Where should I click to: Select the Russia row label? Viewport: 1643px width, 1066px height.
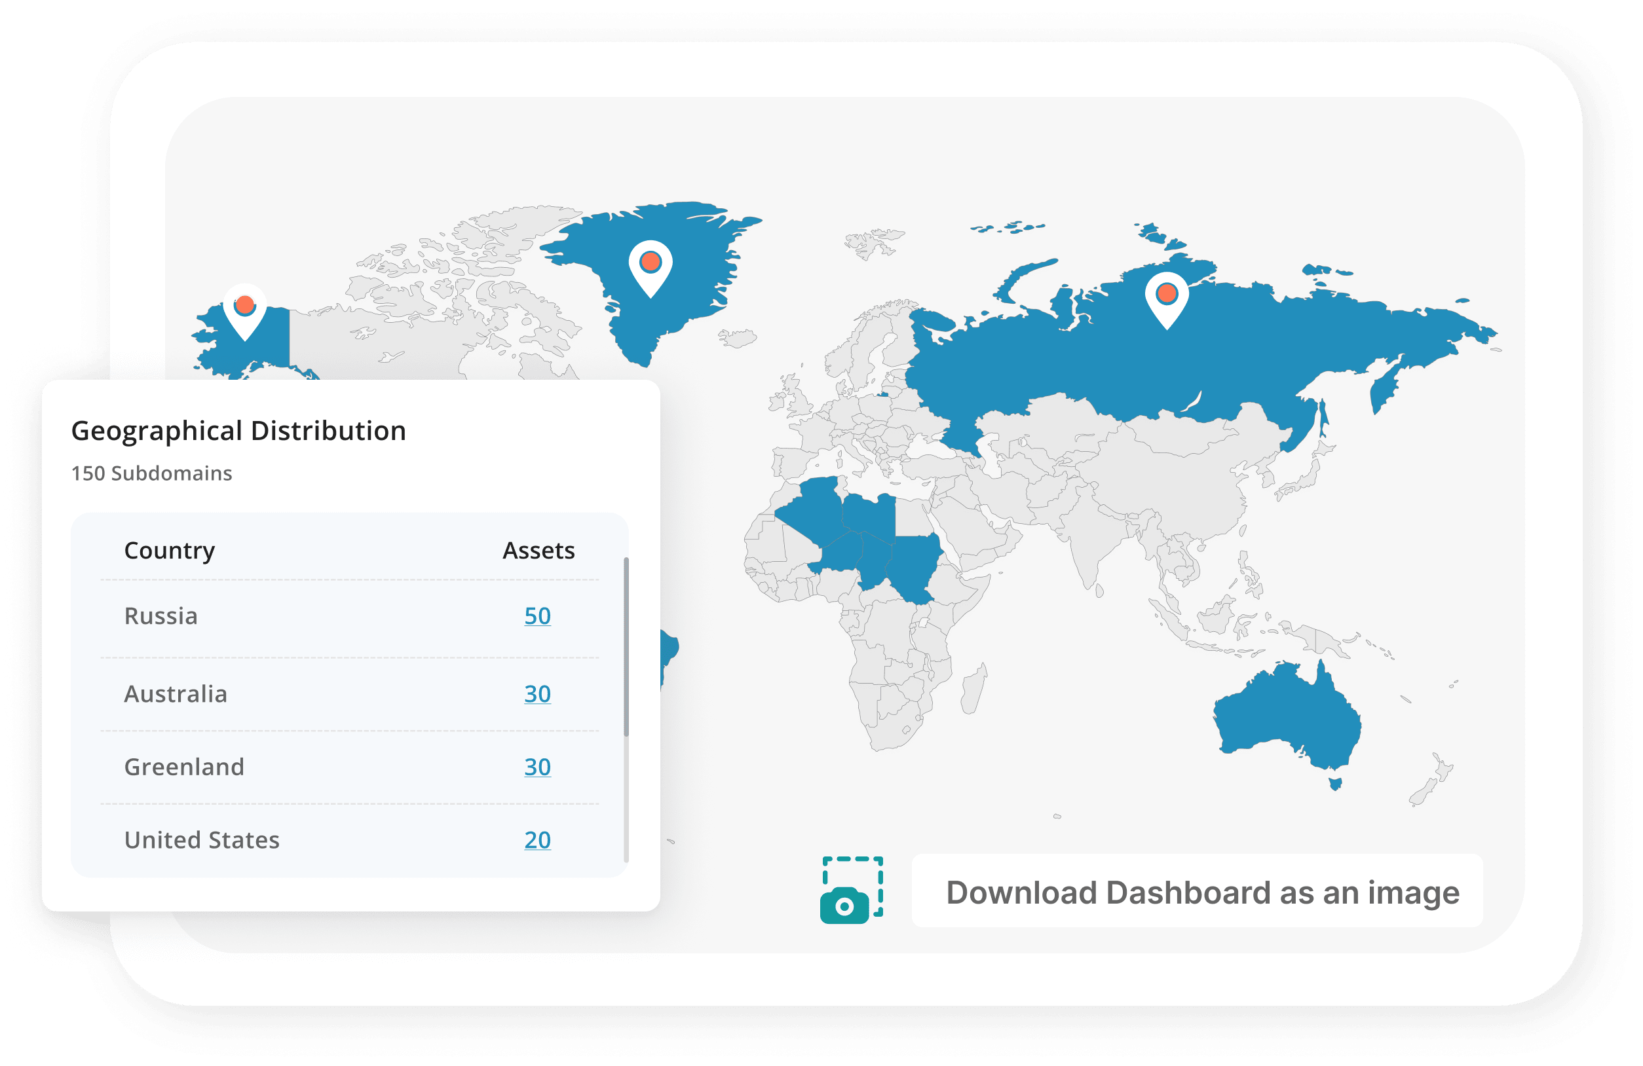[x=161, y=616]
